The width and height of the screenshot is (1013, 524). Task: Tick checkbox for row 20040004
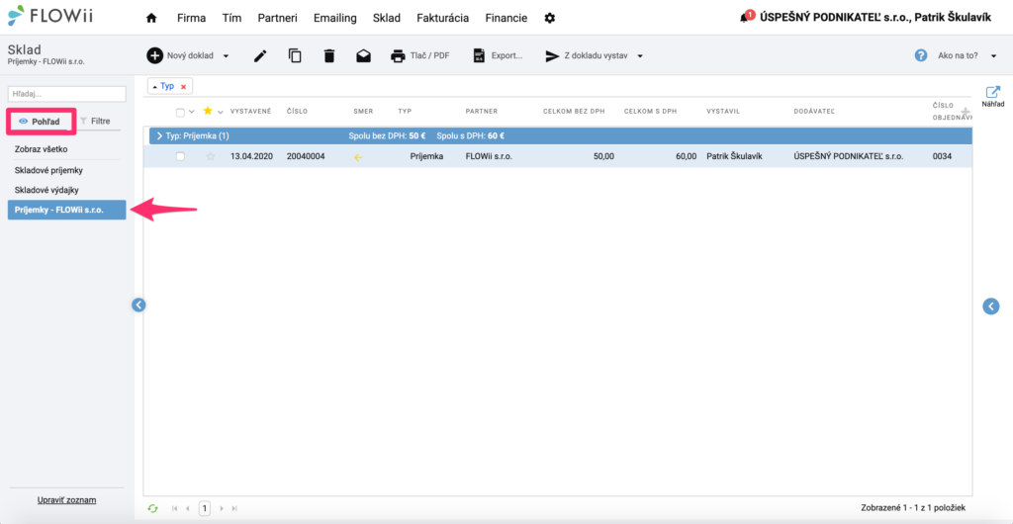180,156
